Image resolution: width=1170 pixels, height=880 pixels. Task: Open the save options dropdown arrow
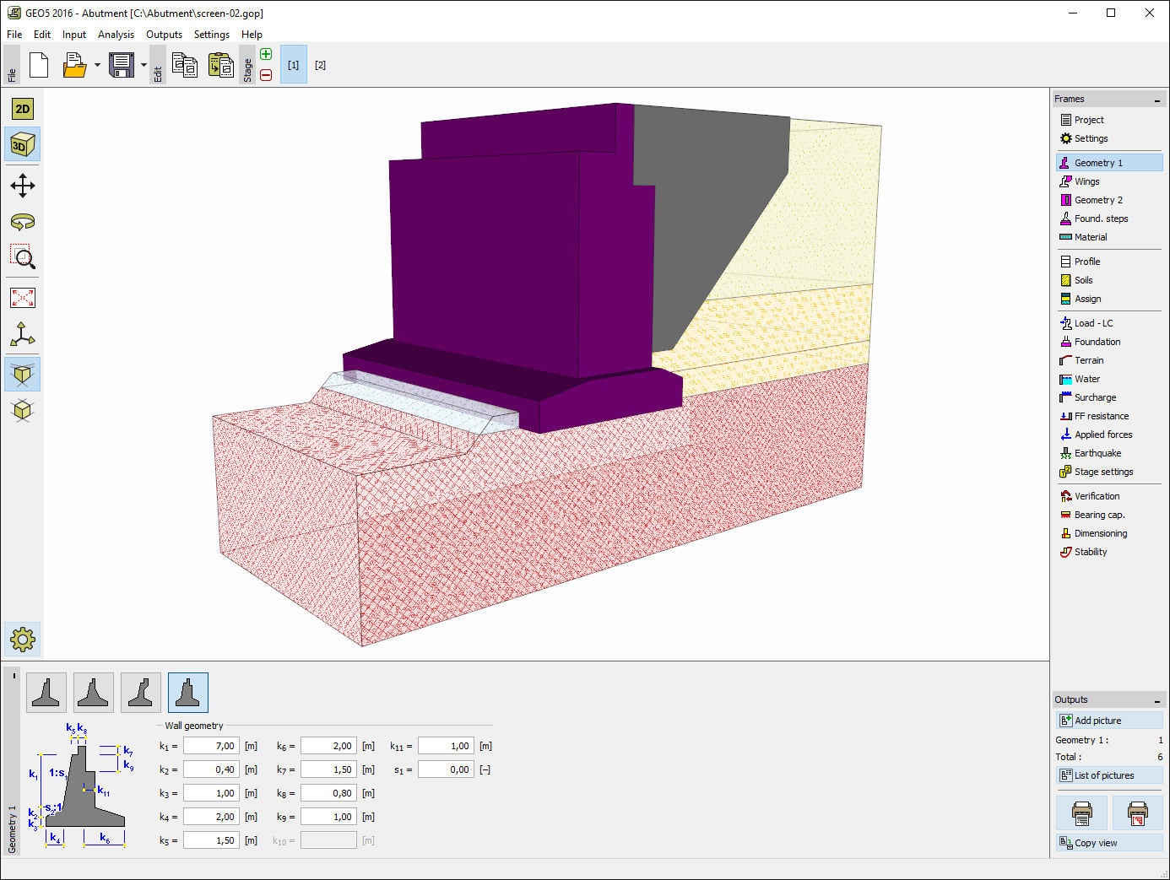[x=144, y=65]
